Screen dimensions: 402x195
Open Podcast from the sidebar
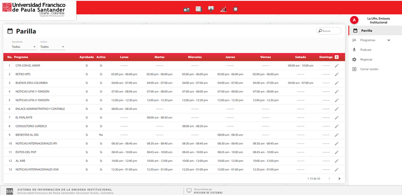pyautogui.click(x=366, y=50)
